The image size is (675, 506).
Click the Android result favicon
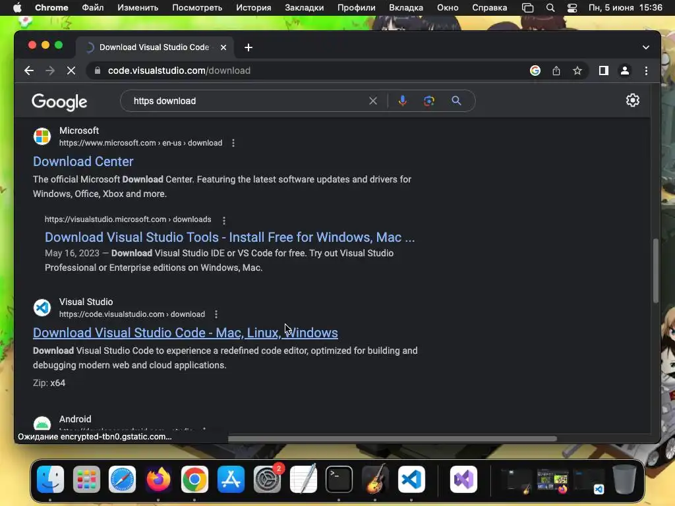pyautogui.click(x=42, y=424)
